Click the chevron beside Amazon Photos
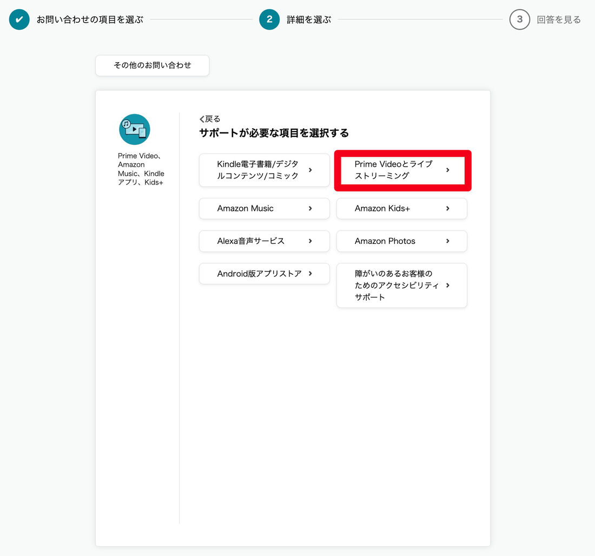 coord(448,241)
